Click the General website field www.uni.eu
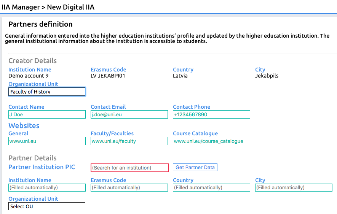 coord(47,141)
